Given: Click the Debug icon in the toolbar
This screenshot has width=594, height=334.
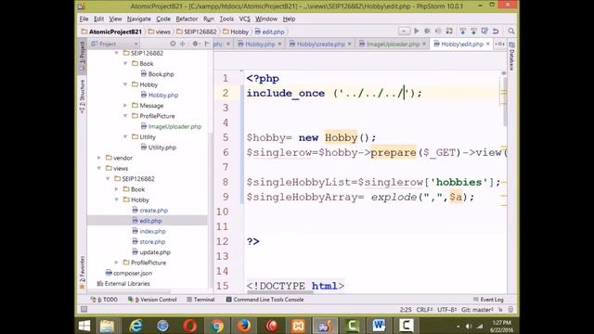Looking at the screenshot, I should click(427, 31).
